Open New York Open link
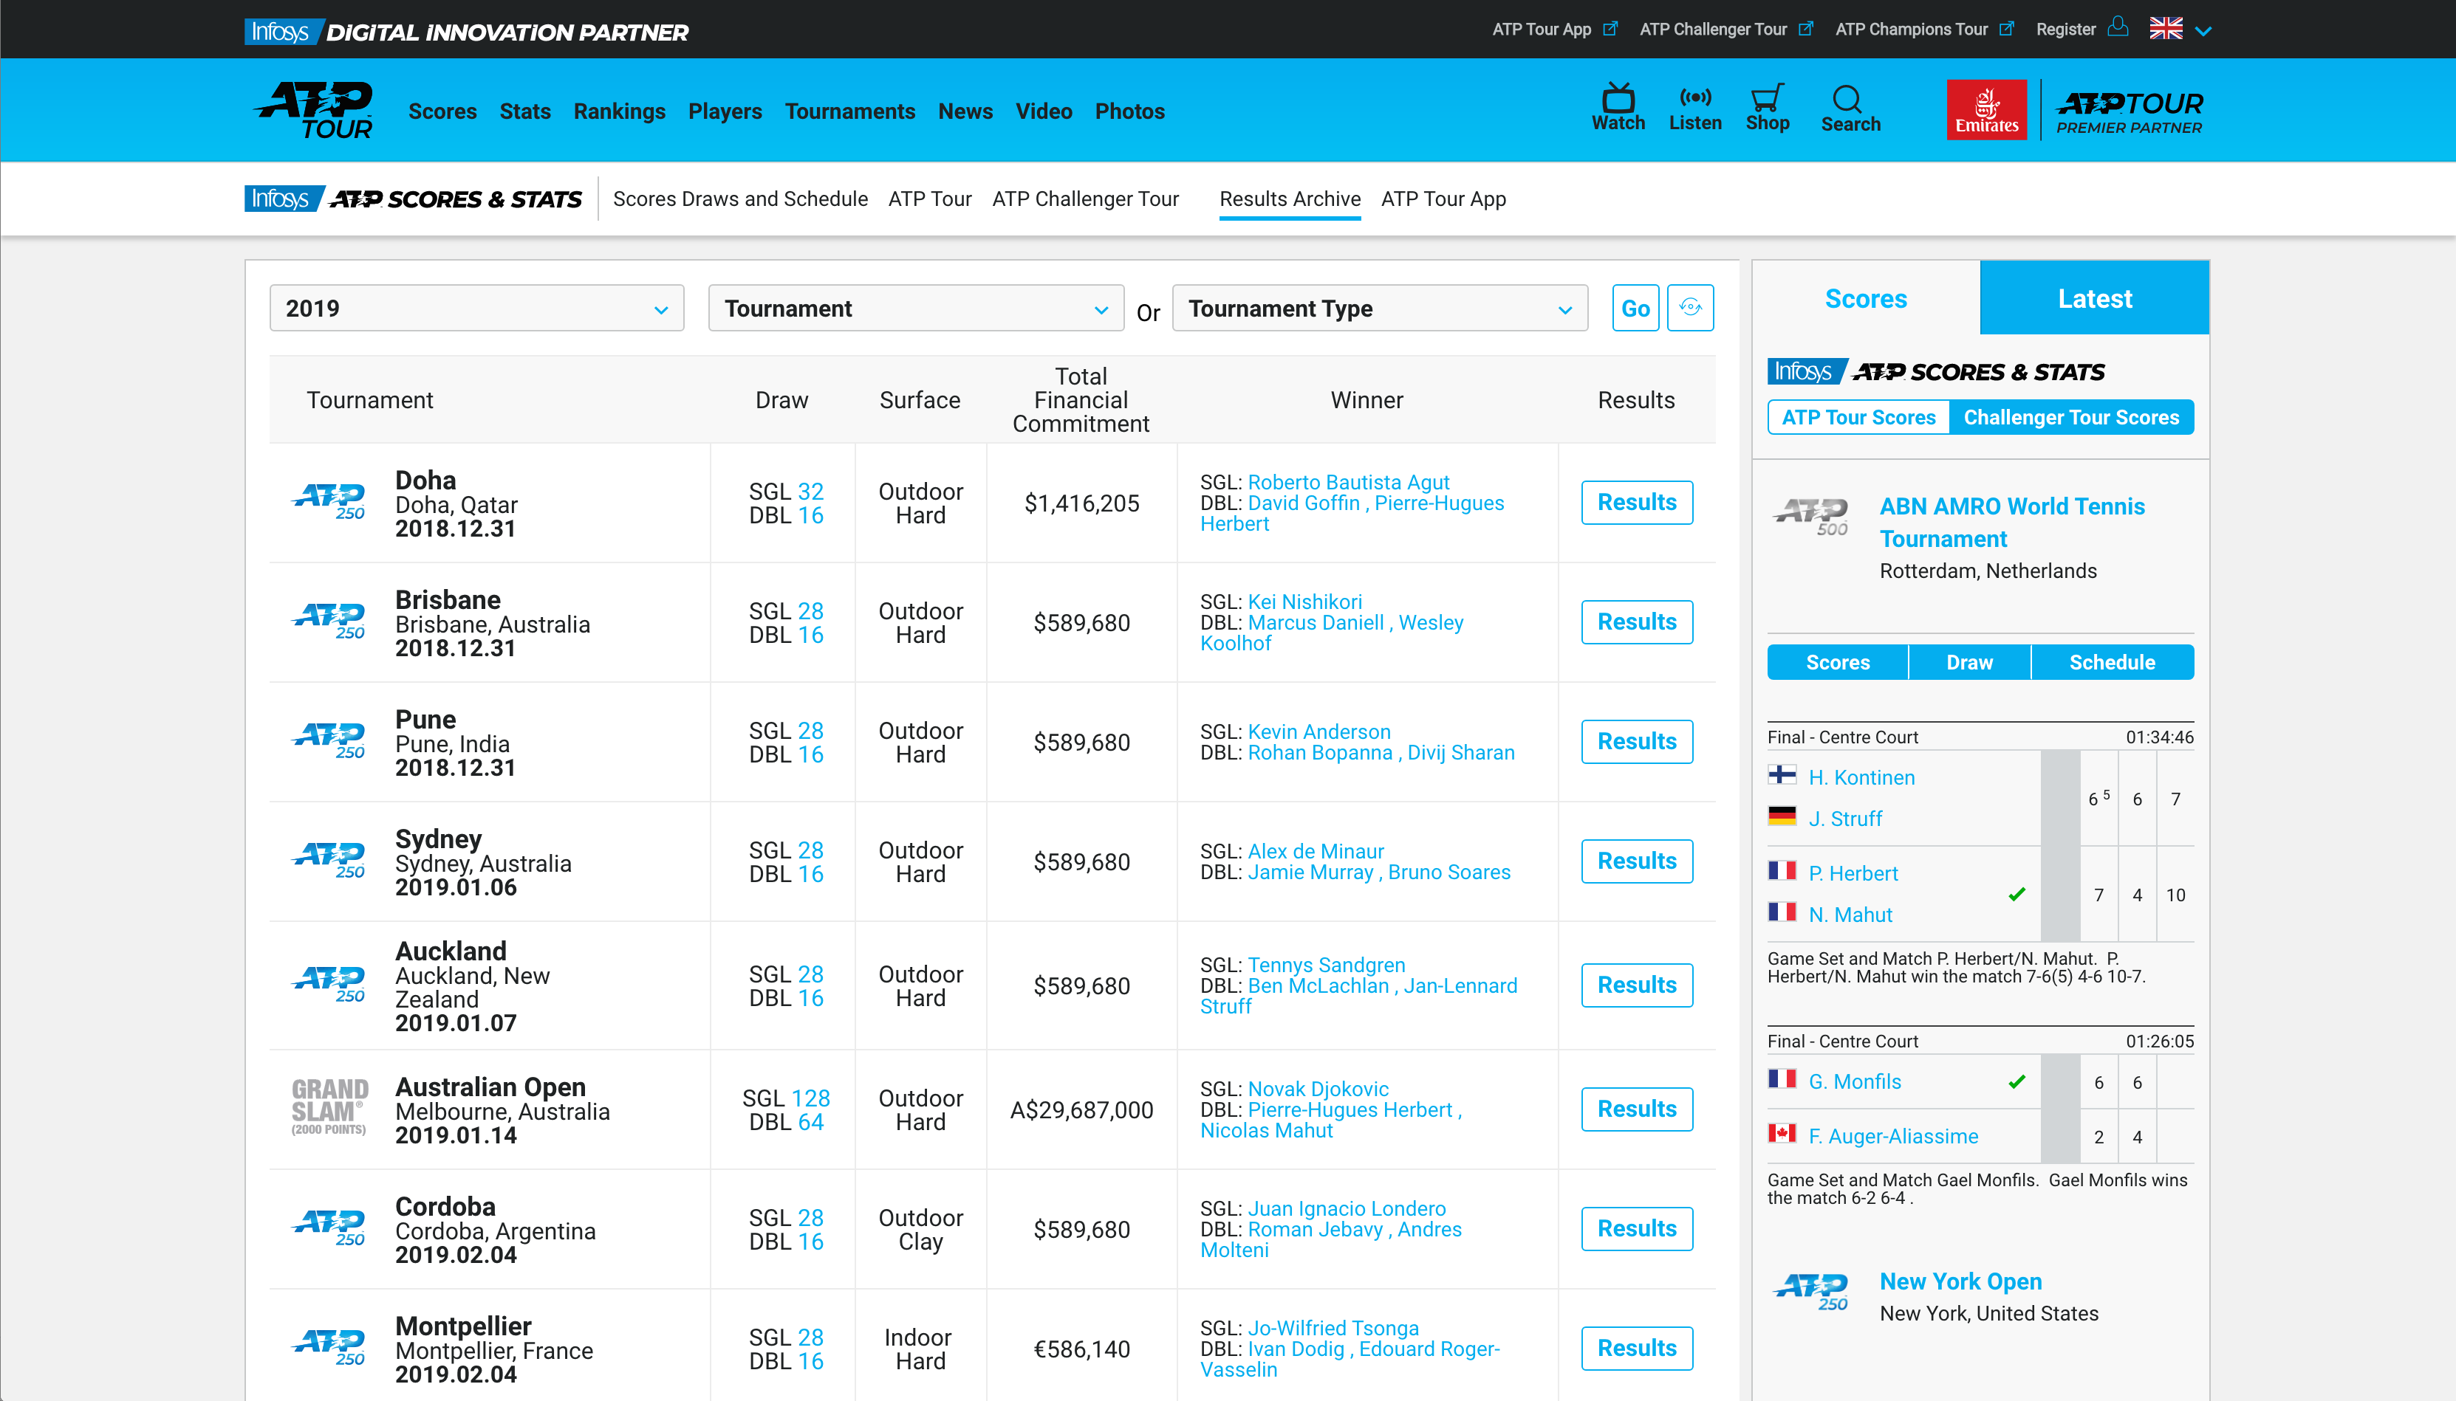 pos(1960,1281)
